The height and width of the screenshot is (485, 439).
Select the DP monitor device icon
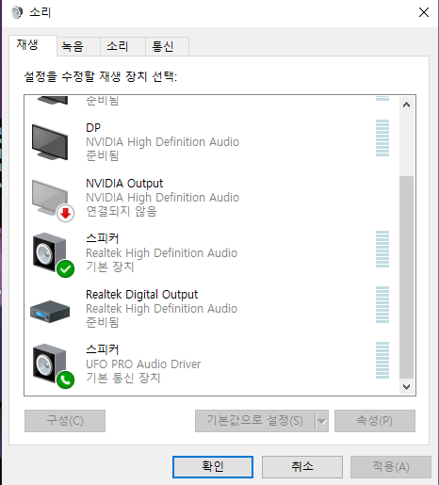(x=50, y=142)
